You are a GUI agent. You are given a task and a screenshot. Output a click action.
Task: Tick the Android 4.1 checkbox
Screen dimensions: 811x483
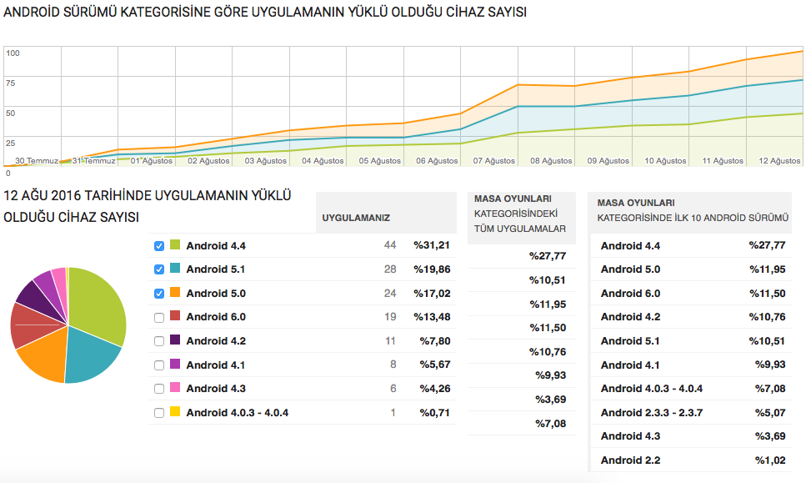159,365
